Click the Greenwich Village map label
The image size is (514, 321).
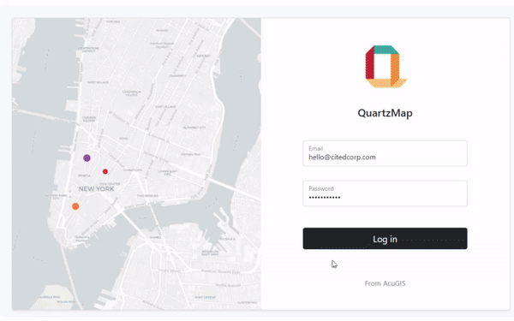[x=132, y=93]
